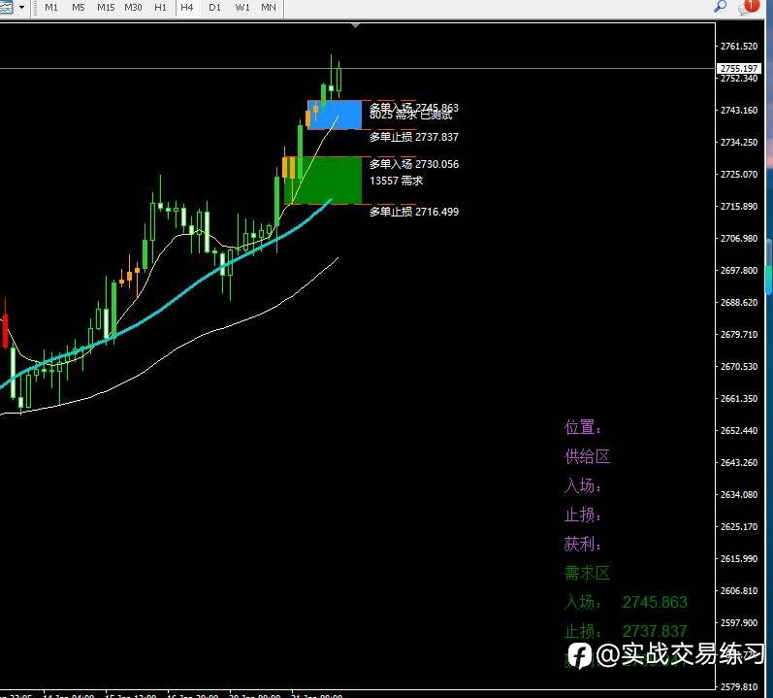Click the current price label 2755.197
This screenshot has height=698, width=773.
click(x=738, y=68)
